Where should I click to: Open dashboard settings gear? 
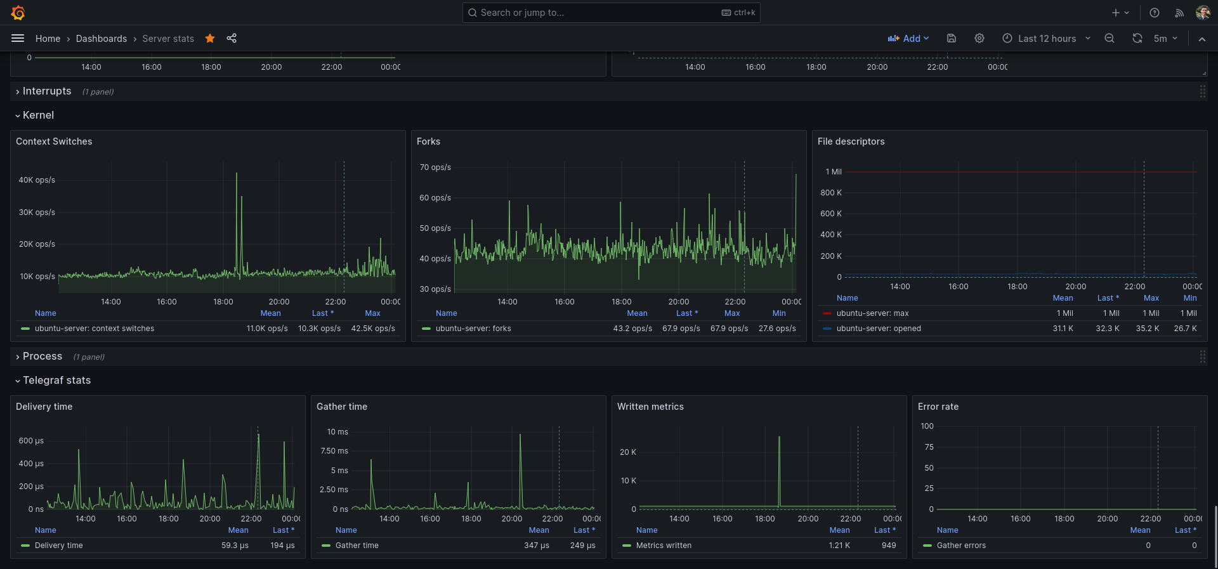(979, 39)
